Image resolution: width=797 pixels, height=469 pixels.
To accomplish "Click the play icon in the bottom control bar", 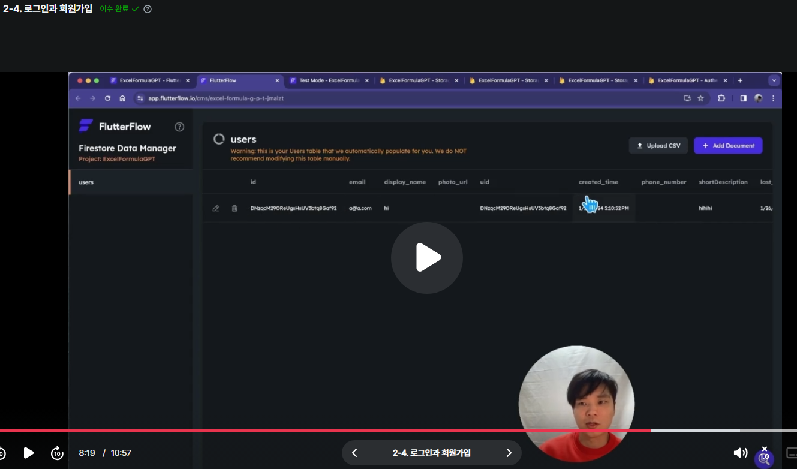I will [x=28, y=453].
